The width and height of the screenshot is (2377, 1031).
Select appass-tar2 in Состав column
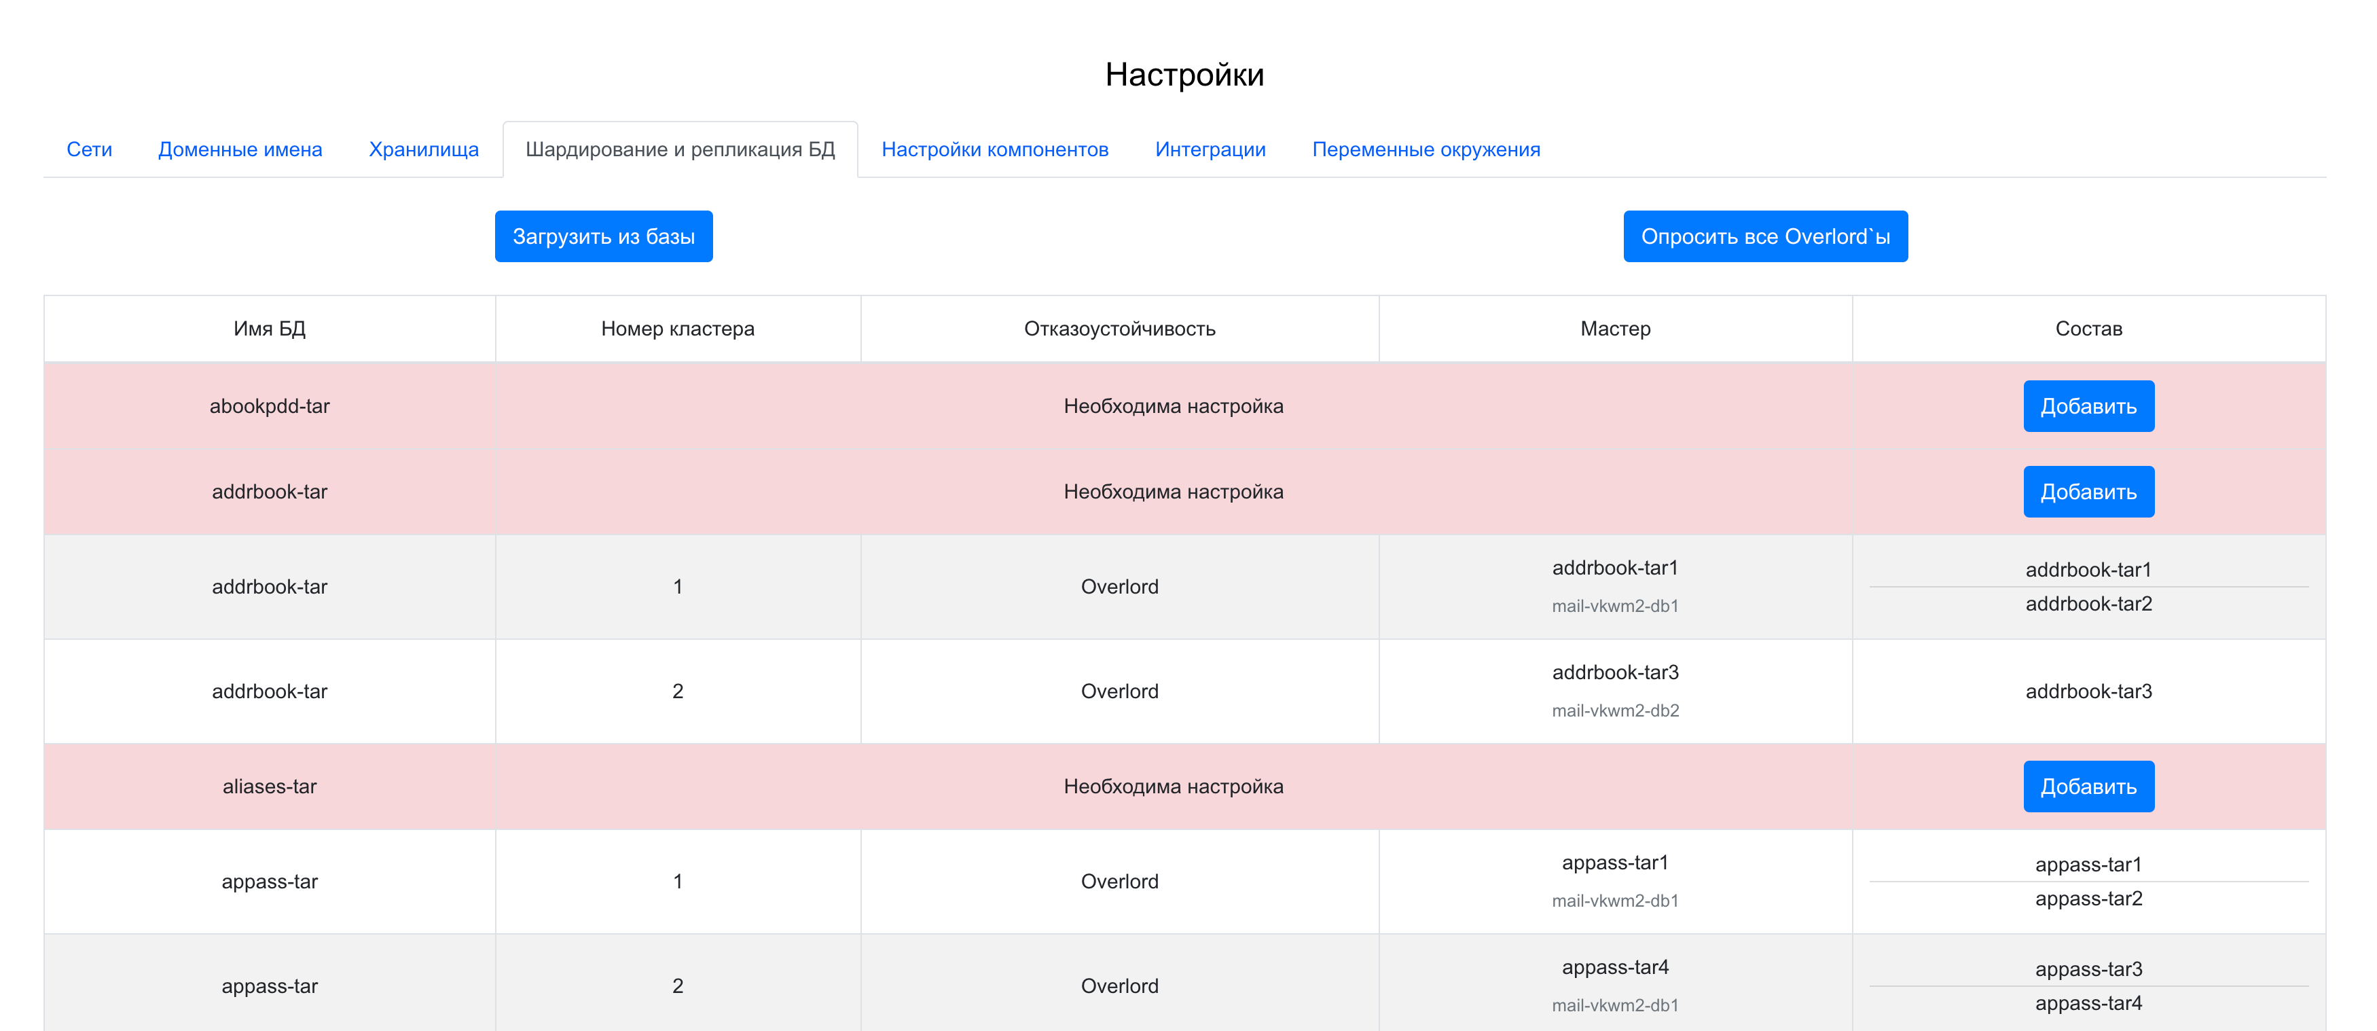pyautogui.click(x=2087, y=899)
